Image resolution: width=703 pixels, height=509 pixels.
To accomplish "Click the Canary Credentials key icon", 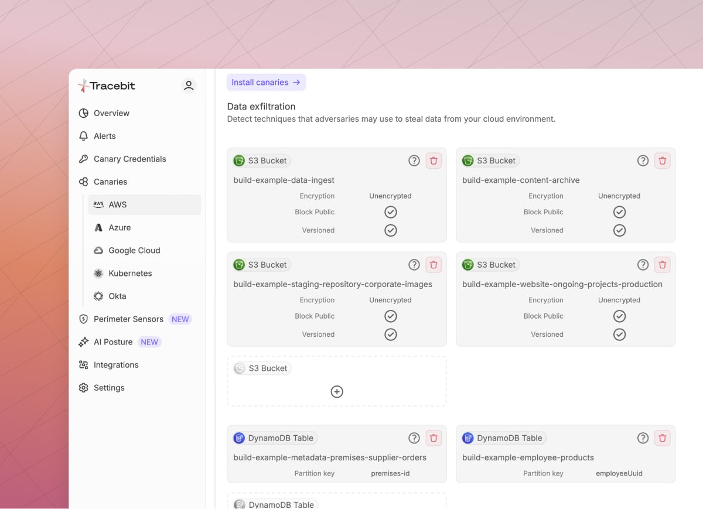I will (84, 159).
